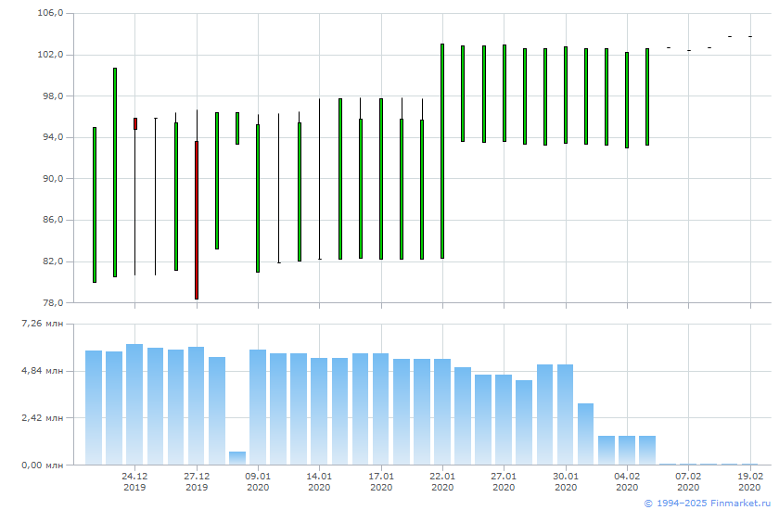Image resolution: width=779 pixels, height=510 pixels.
Task: Select the 7,26 млн volume axis label
Action: tap(43, 324)
